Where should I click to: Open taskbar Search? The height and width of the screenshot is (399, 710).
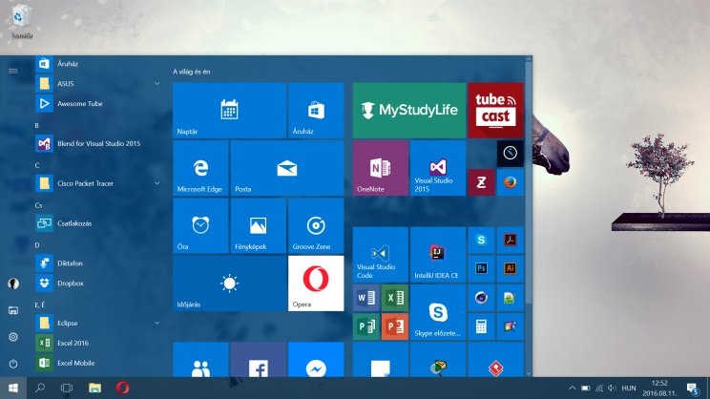[x=40, y=388]
